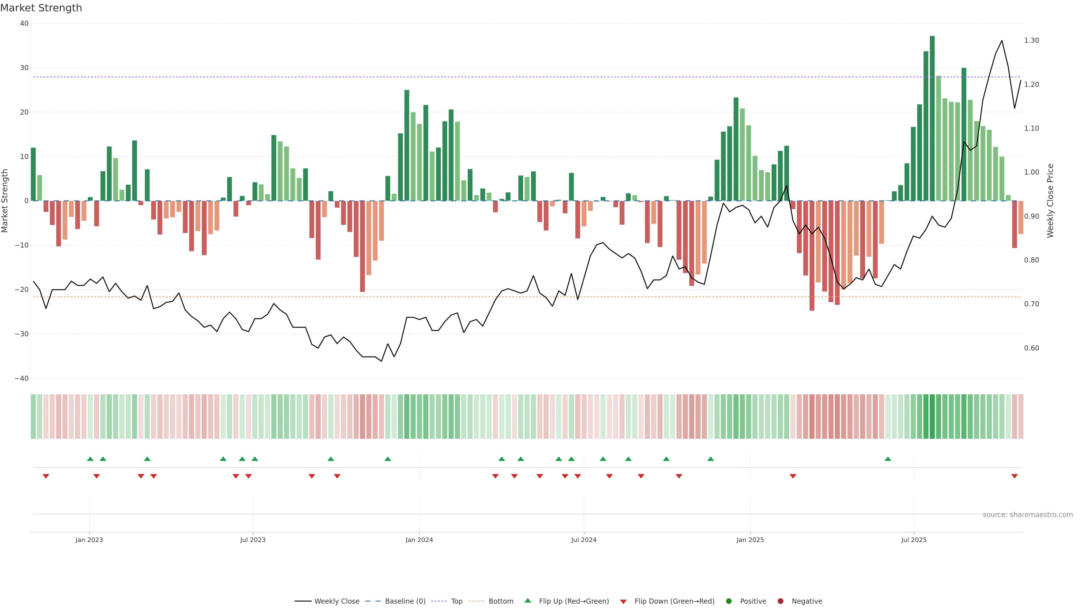The height and width of the screenshot is (611, 1087).
Task: Click the leftmost red flip-down triangle marker
Action: 46,476
